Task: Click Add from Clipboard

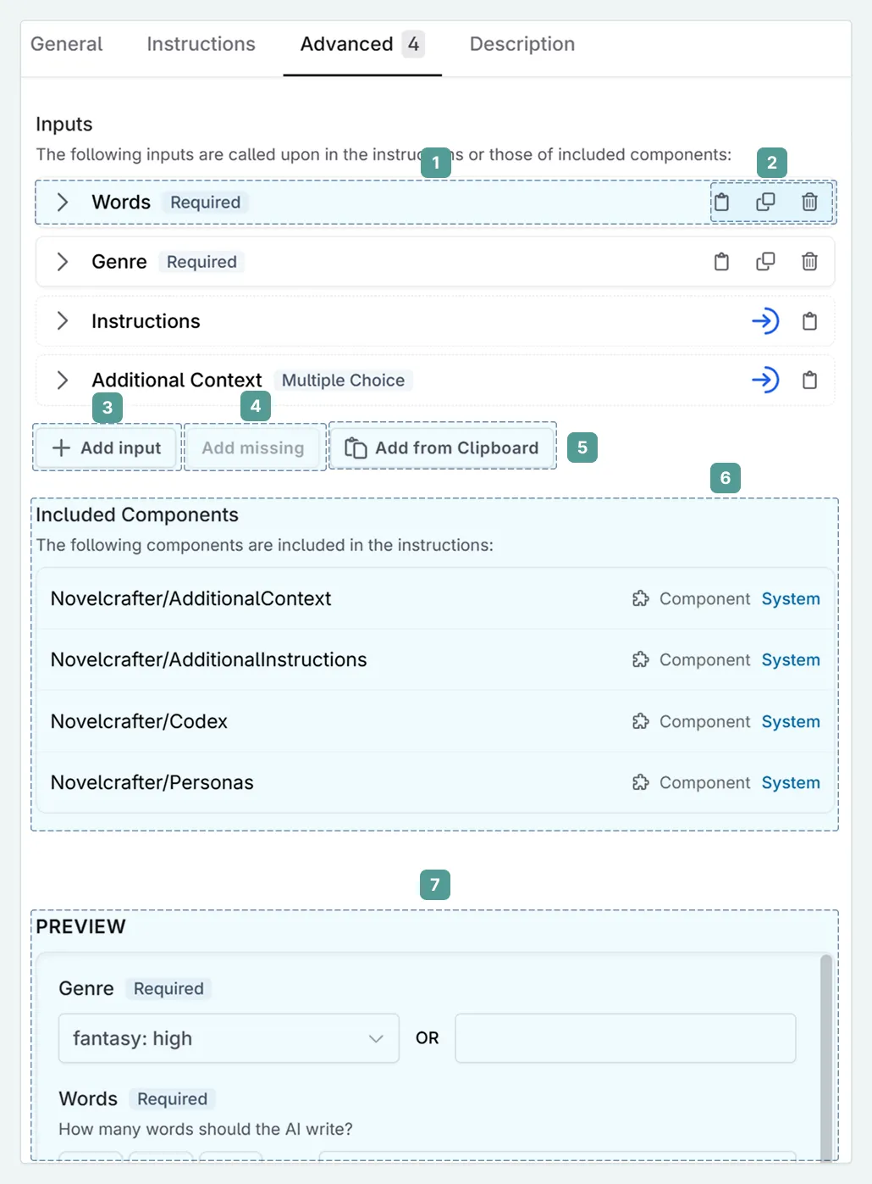Action: click(442, 447)
